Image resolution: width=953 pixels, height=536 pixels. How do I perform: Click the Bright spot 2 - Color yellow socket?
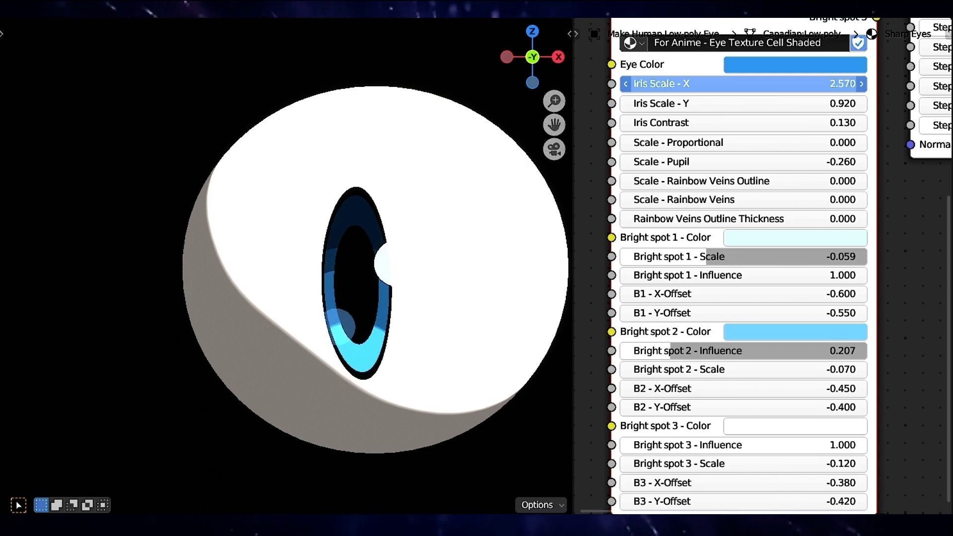pos(612,332)
